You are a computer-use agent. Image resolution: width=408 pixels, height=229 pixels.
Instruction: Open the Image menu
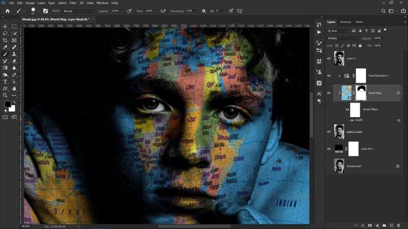[x=30, y=3]
